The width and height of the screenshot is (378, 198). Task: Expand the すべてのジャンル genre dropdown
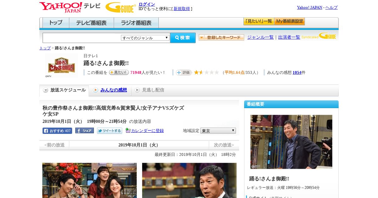tap(145, 38)
